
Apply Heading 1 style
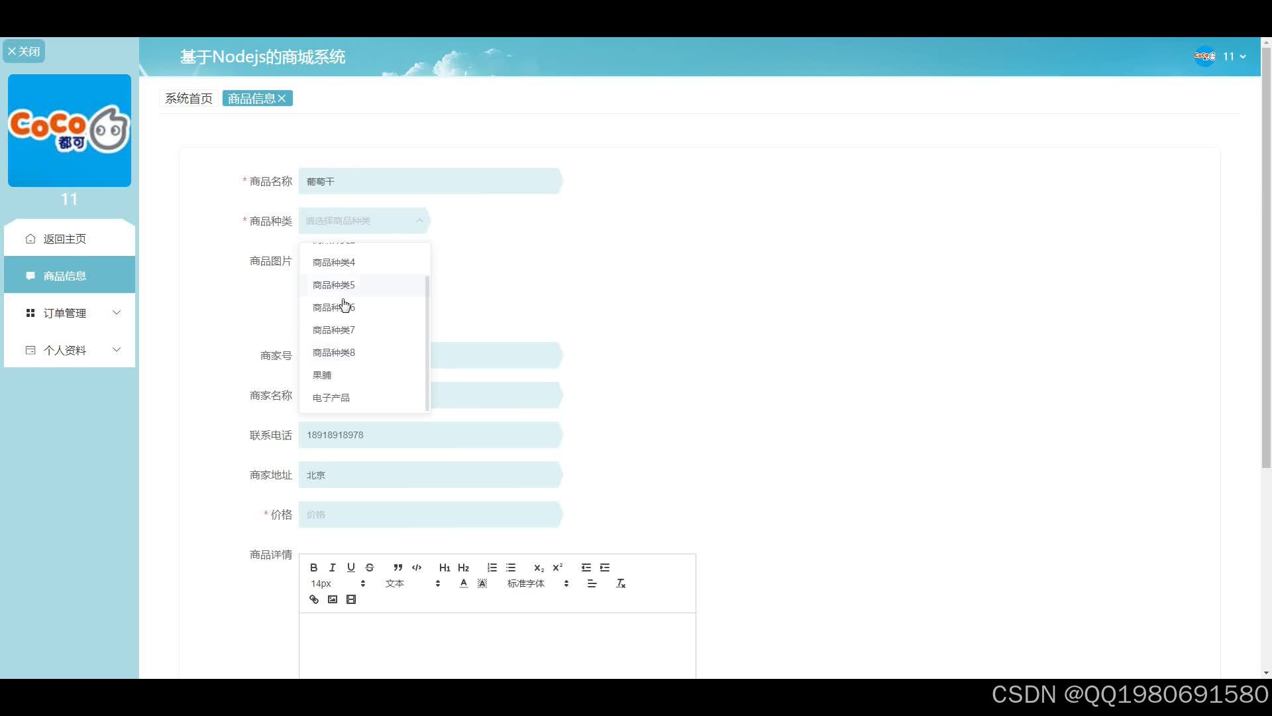tap(445, 567)
